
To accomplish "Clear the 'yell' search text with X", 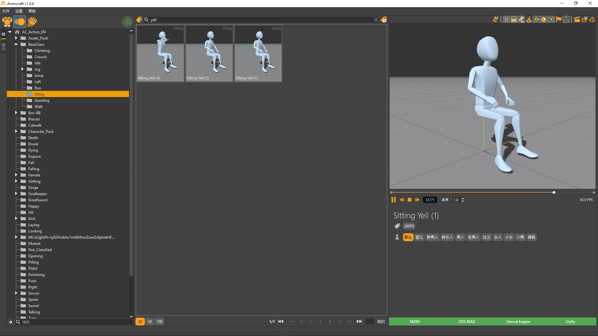I will (376, 20).
